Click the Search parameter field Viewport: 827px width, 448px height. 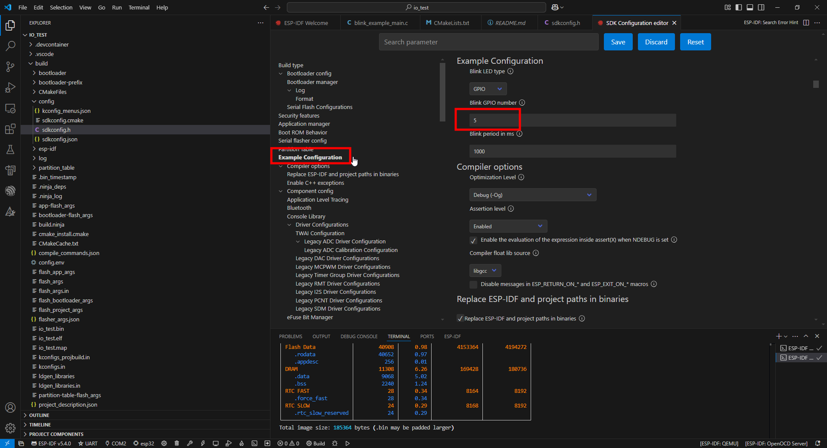[489, 42]
